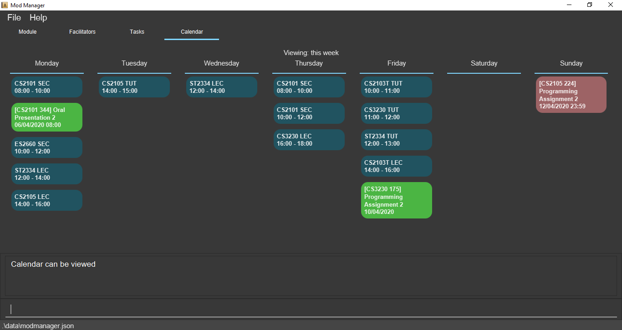Close the Mod Manager window
Screen dimensions: 622x330
point(611,5)
